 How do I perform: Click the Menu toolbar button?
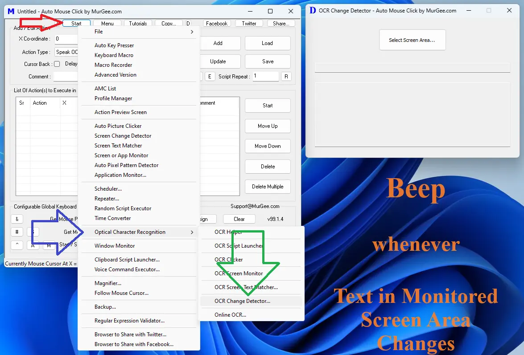click(x=107, y=23)
